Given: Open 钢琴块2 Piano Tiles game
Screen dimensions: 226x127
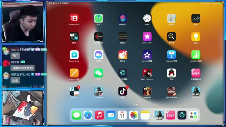Looking at the screenshot, I should click(74, 91).
